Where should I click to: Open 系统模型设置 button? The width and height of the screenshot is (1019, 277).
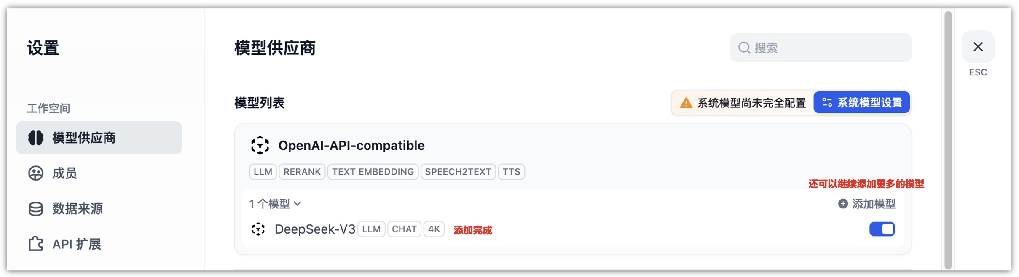coord(862,103)
